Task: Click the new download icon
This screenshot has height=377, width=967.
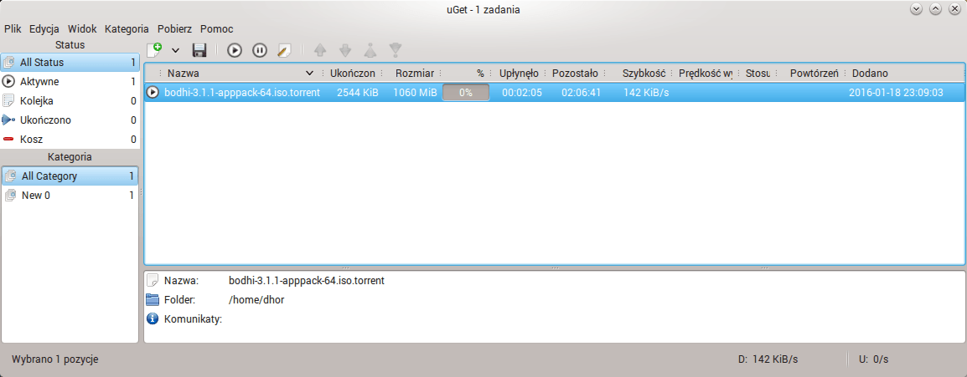Action: (154, 50)
